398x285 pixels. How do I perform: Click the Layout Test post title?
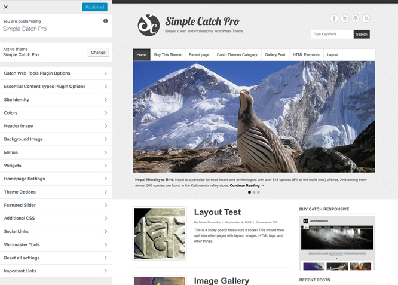[218, 212]
